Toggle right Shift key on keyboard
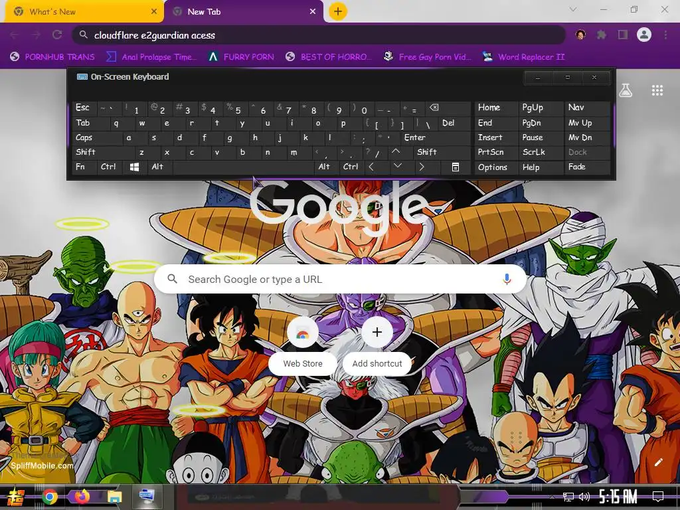Viewport: 680px width, 510px height. (441, 152)
